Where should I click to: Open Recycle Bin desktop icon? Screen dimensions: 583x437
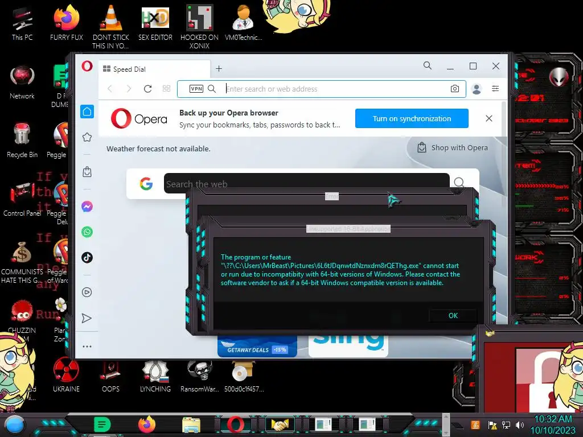[x=22, y=141]
